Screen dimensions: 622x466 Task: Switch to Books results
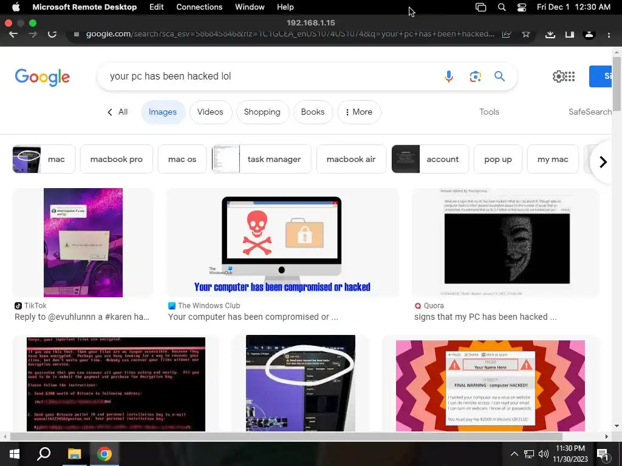coord(313,112)
